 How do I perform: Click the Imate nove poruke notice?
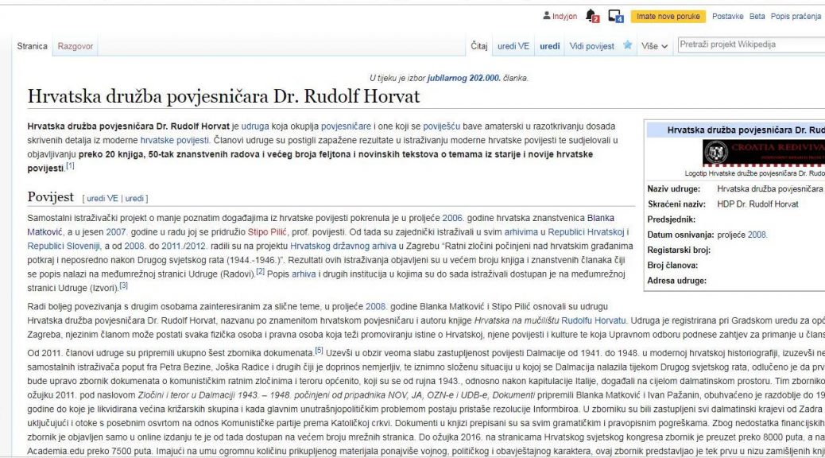click(666, 16)
